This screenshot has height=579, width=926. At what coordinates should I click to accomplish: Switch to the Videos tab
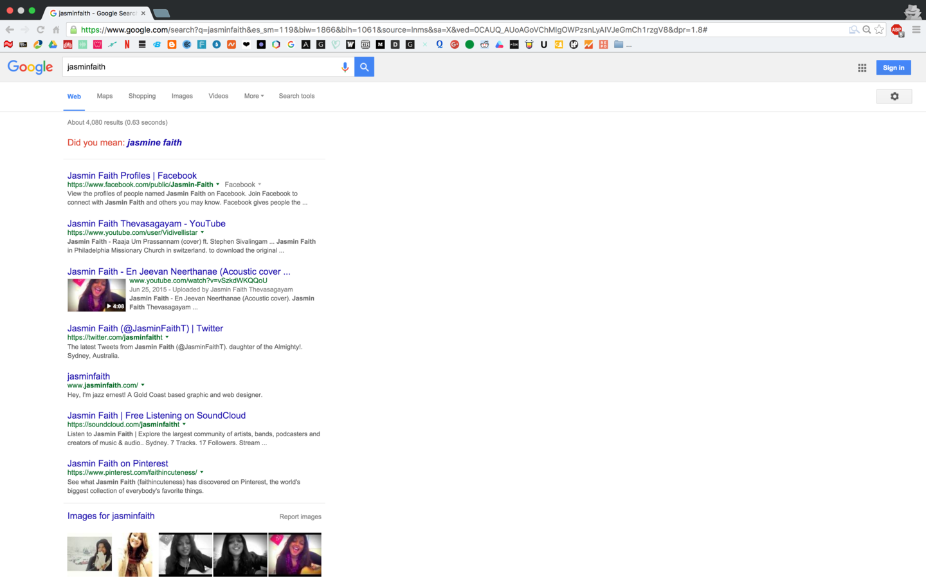(x=218, y=96)
